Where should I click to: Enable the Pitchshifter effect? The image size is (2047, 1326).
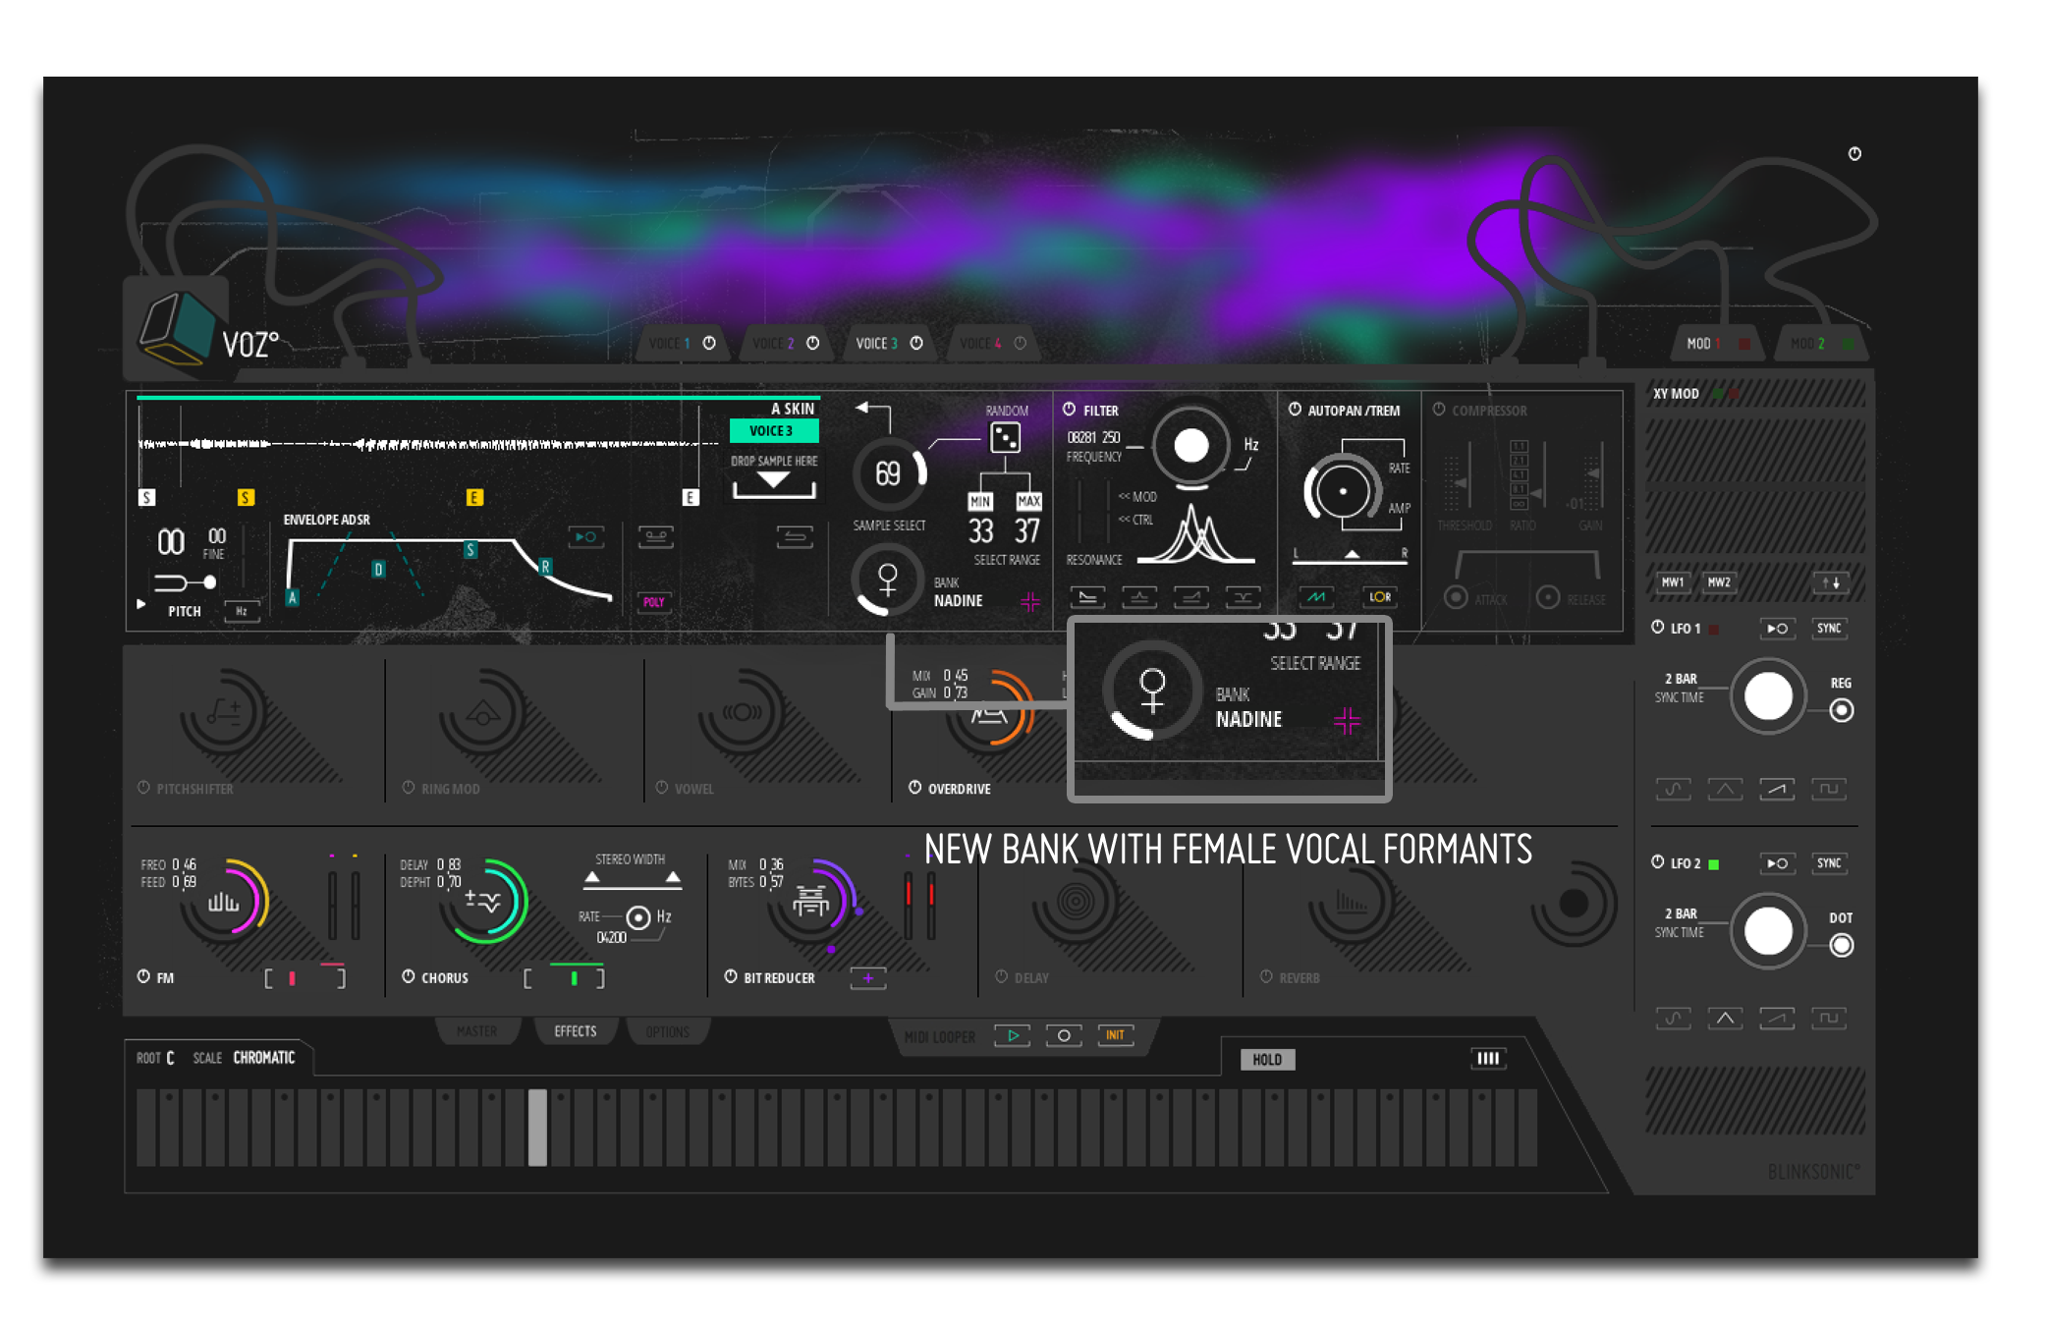pos(143,788)
